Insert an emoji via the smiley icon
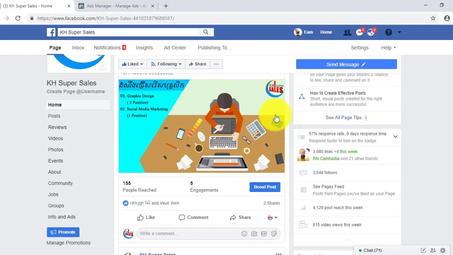 point(244,234)
